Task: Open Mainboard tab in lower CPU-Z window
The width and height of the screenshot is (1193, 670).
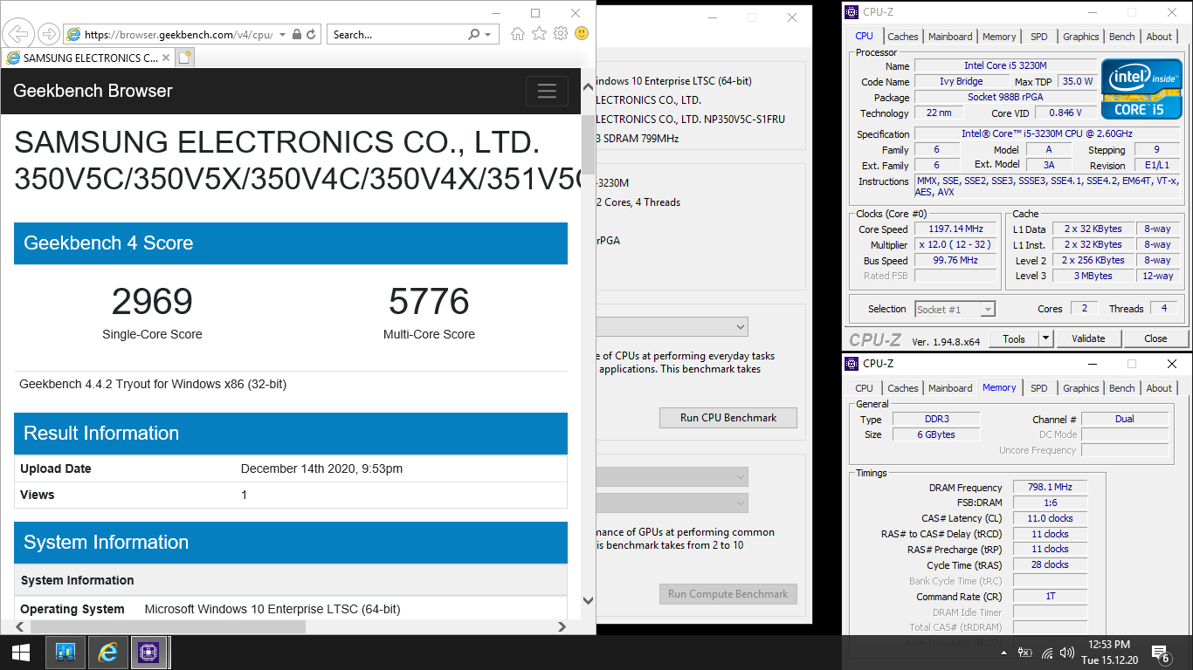Action: pos(950,388)
